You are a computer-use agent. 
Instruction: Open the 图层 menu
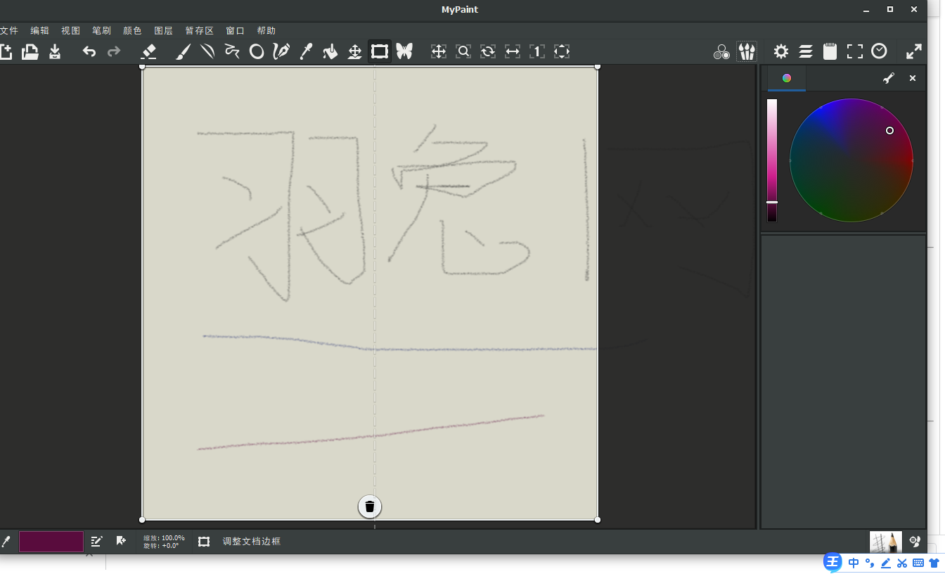click(163, 31)
